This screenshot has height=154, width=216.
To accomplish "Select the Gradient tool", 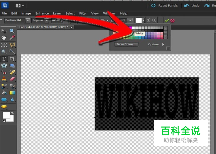I will (12, 93).
